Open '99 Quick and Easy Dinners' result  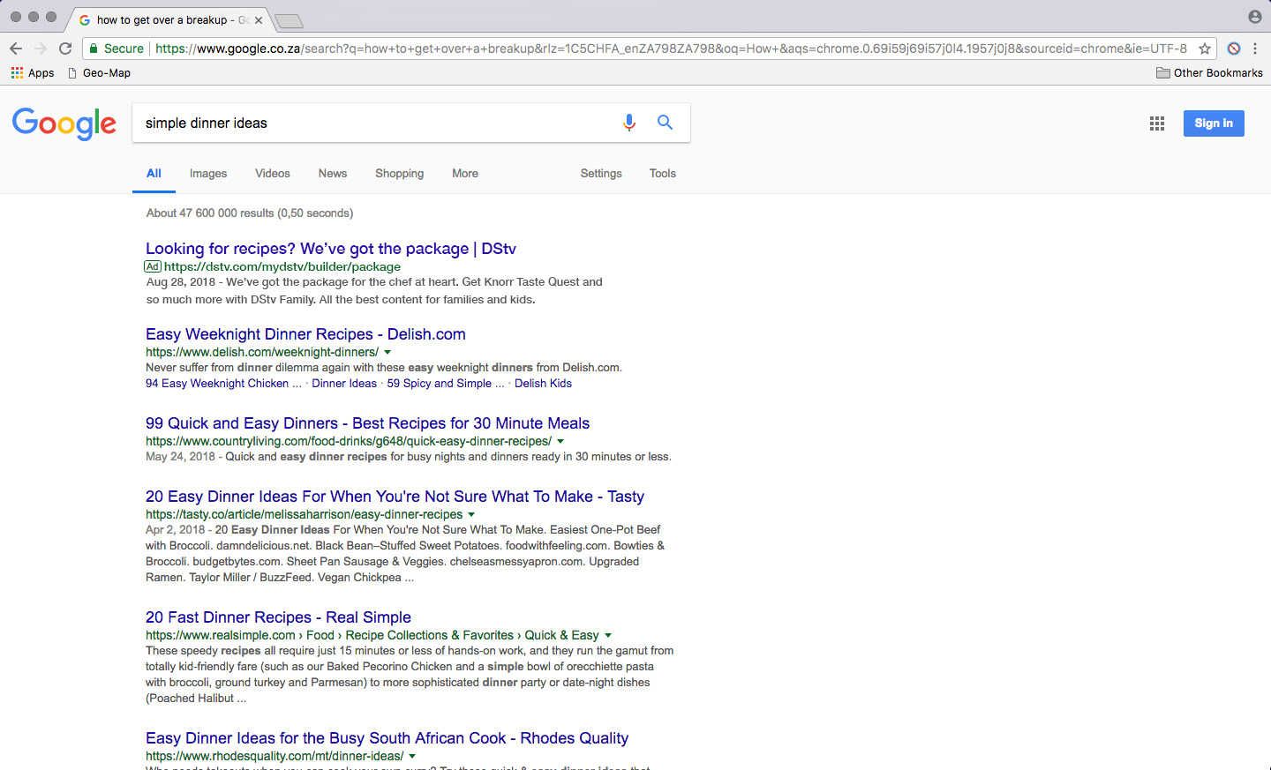coord(367,423)
